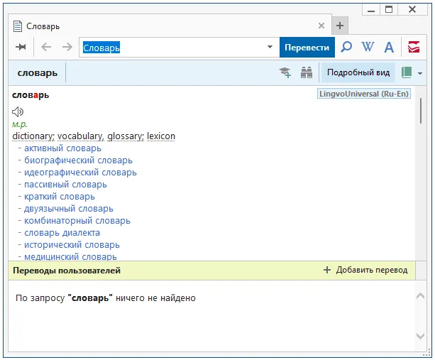The height and width of the screenshot is (360, 435).
Task: Go forward with the right arrow
Action: [67, 47]
